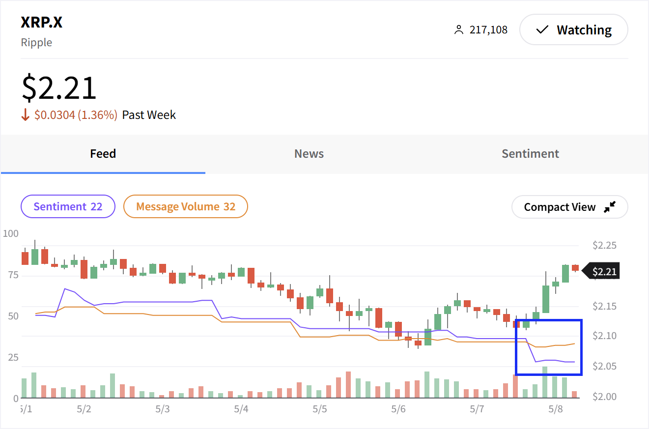Collapse chart with Compact View button
The height and width of the screenshot is (429, 649).
coord(569,207)
